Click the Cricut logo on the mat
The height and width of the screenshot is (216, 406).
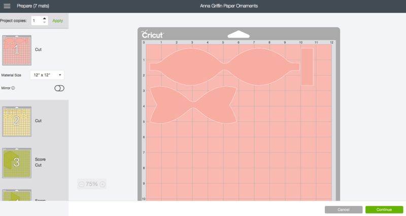tap(152, 34)
